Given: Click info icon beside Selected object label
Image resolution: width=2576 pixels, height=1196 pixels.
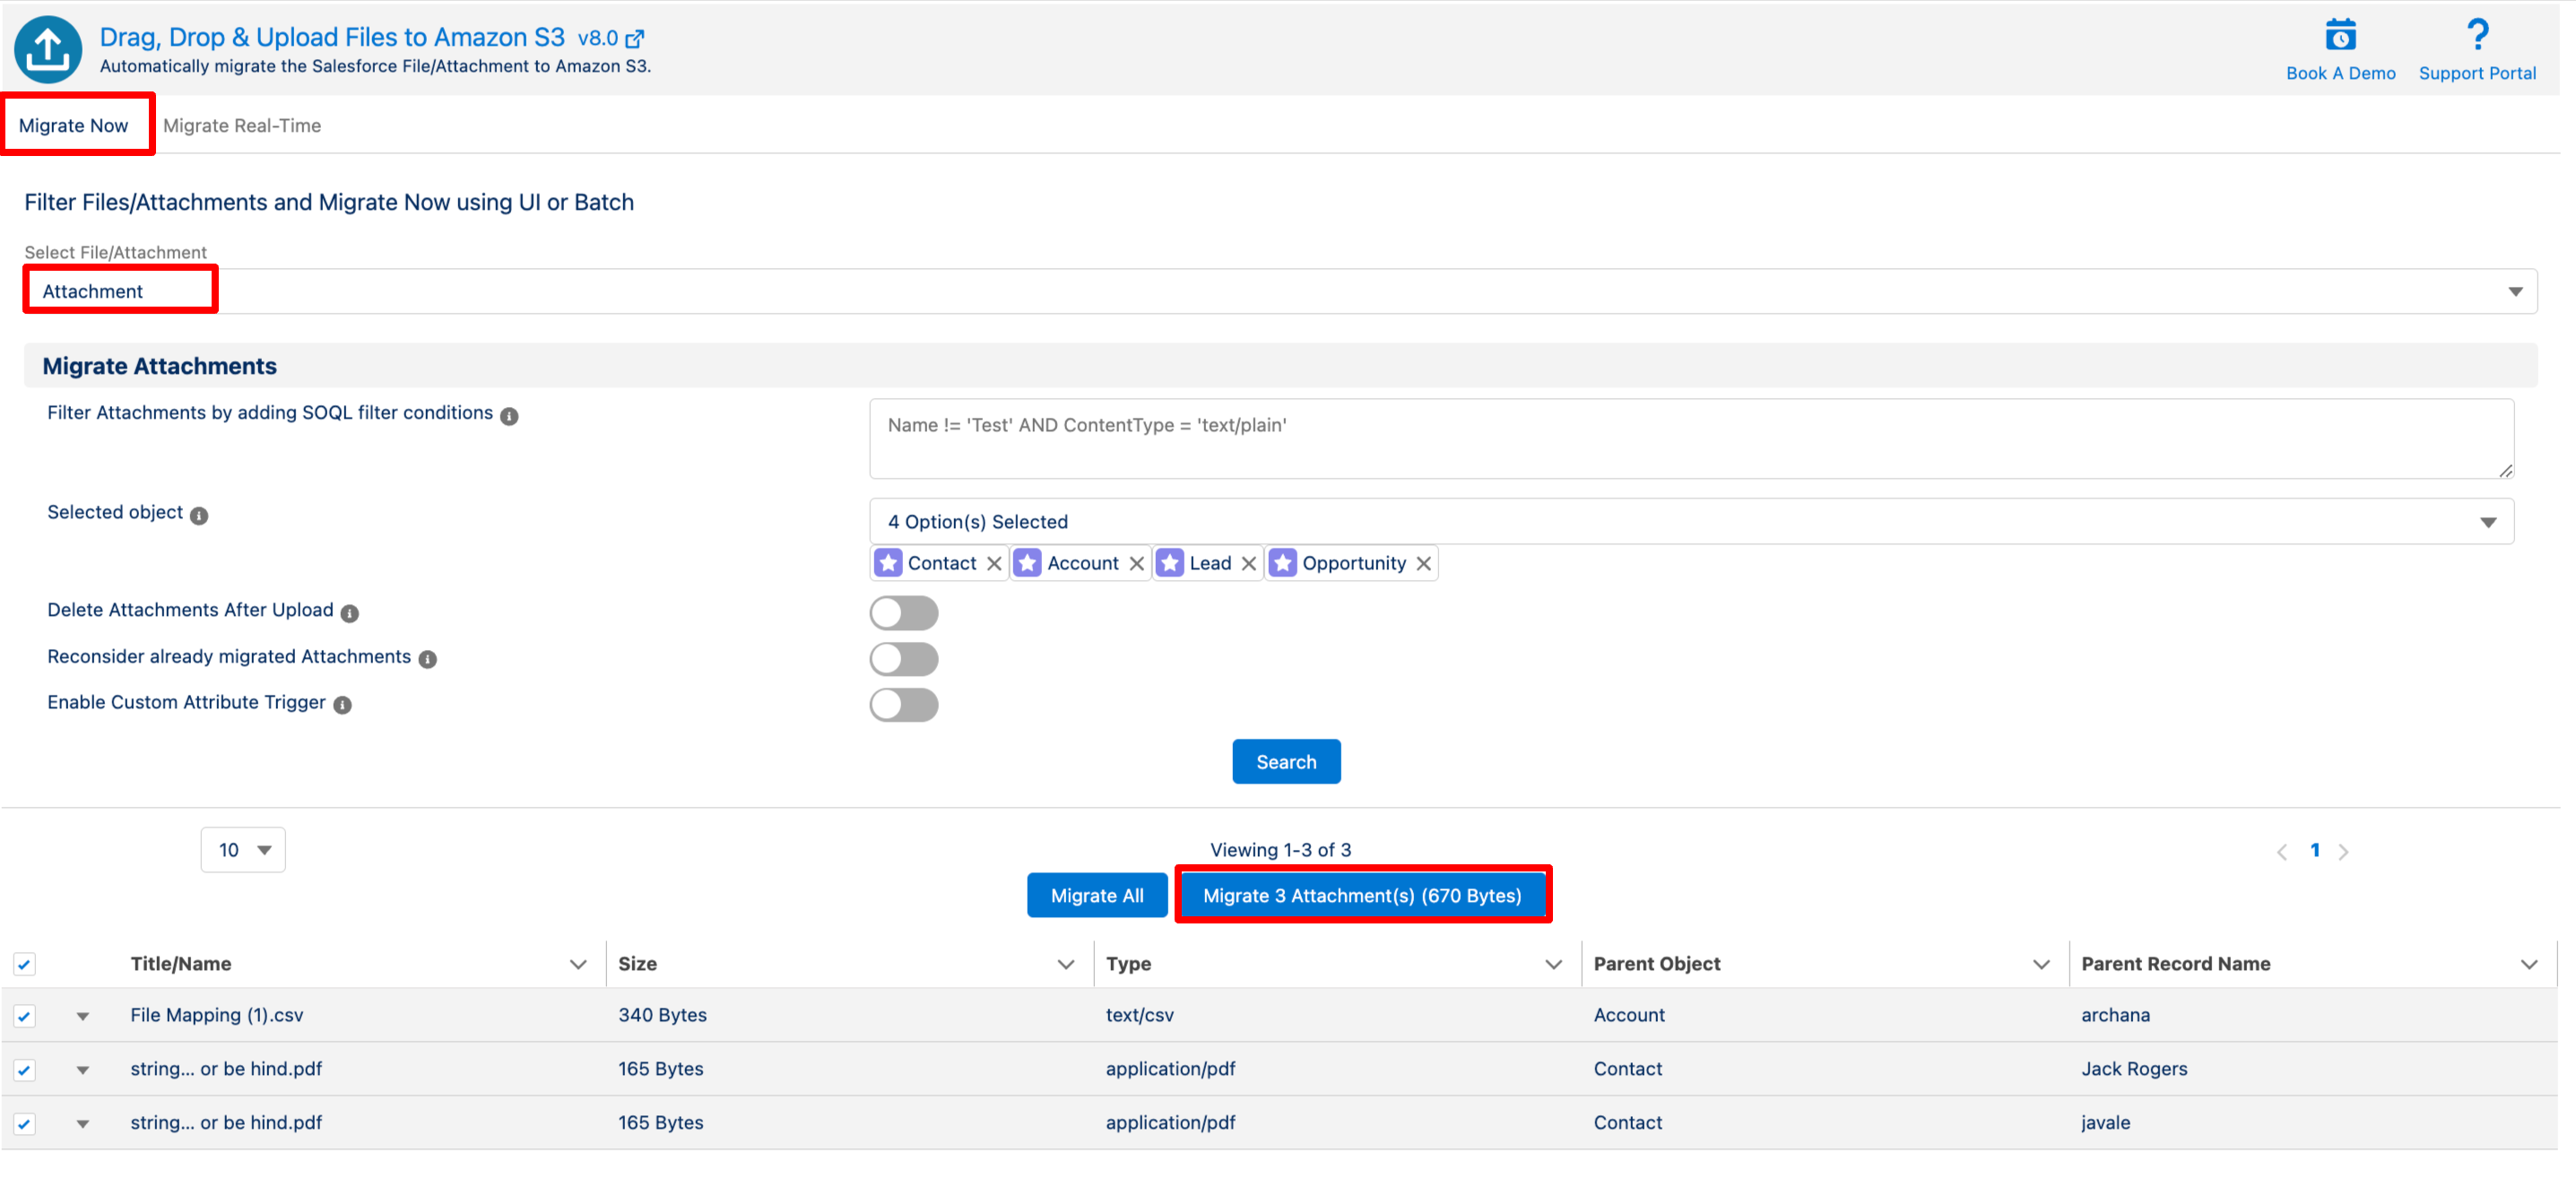Looking at the screenshot, I should pos(199,515).
